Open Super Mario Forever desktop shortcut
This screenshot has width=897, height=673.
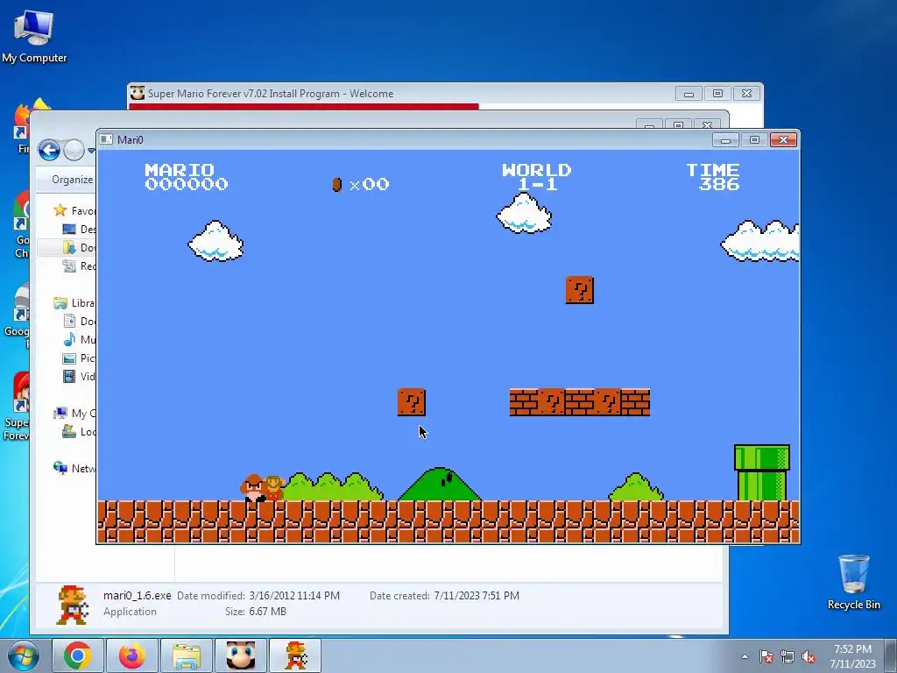(16, 407)
